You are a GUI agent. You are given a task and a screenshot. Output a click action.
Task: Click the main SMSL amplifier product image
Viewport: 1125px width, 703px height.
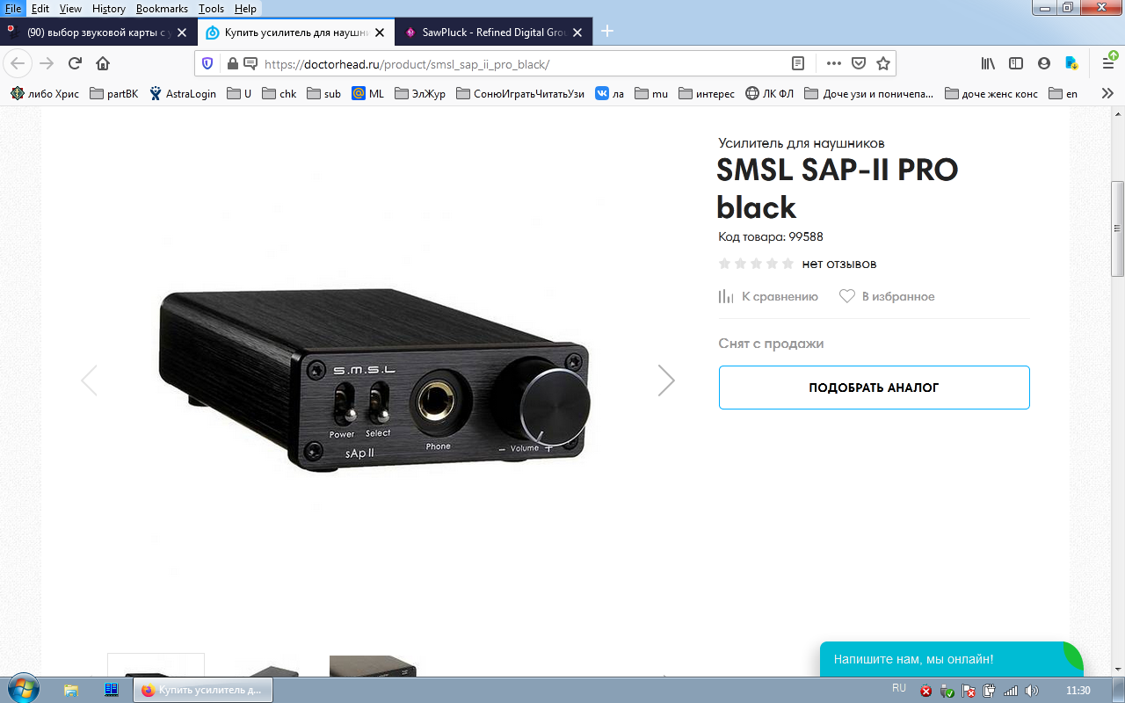[374, 380]
